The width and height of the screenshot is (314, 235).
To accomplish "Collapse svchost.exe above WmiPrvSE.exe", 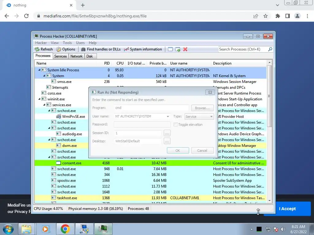I will pyautogui.click(x=49, y=110).
